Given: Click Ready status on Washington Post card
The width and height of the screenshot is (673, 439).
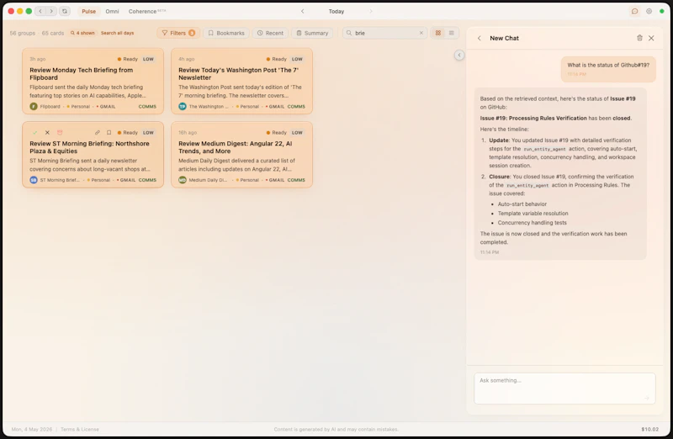Looking at the screenshot, I should (x=277, y=59).
